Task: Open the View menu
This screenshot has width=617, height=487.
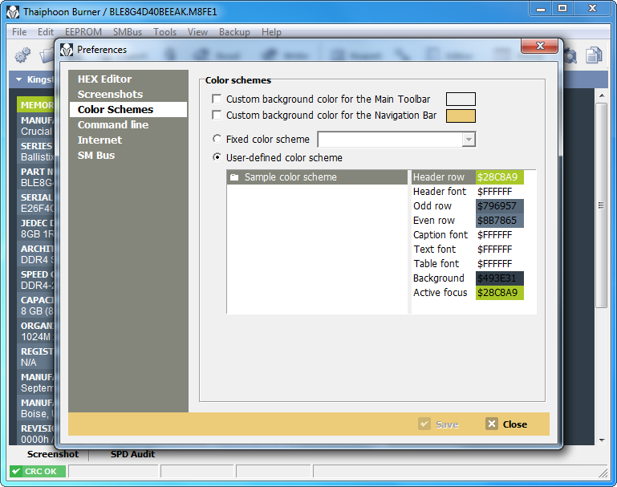Action: 197,32
